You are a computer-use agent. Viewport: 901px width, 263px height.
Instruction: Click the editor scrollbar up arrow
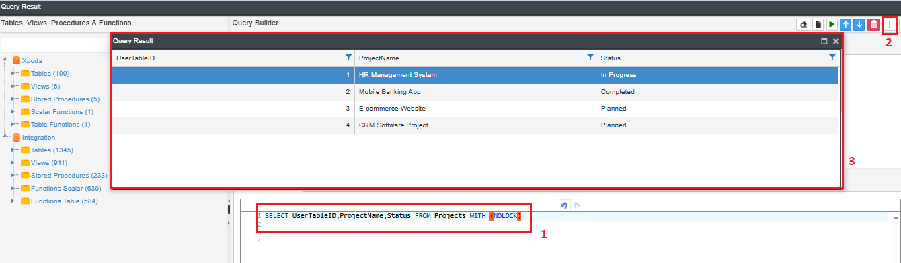coord(896,217)
